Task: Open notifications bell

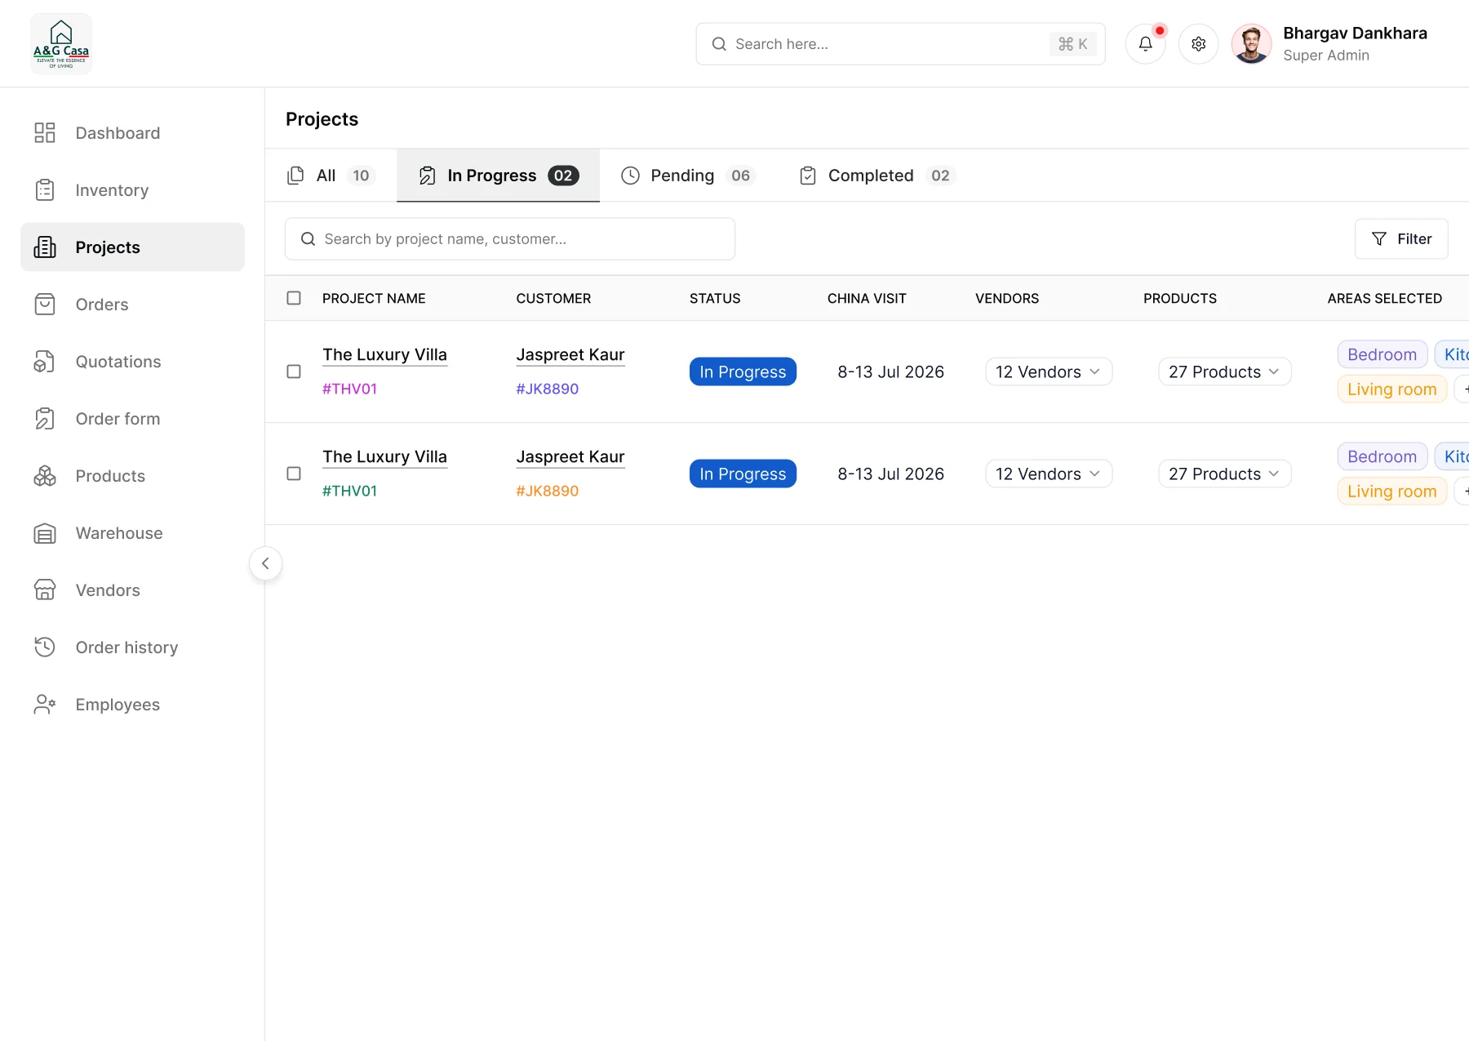Action: tap(1146, 44)
